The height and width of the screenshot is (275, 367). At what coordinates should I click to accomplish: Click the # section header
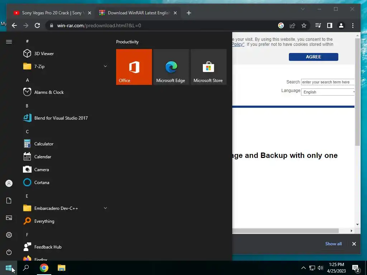point(27,41)
